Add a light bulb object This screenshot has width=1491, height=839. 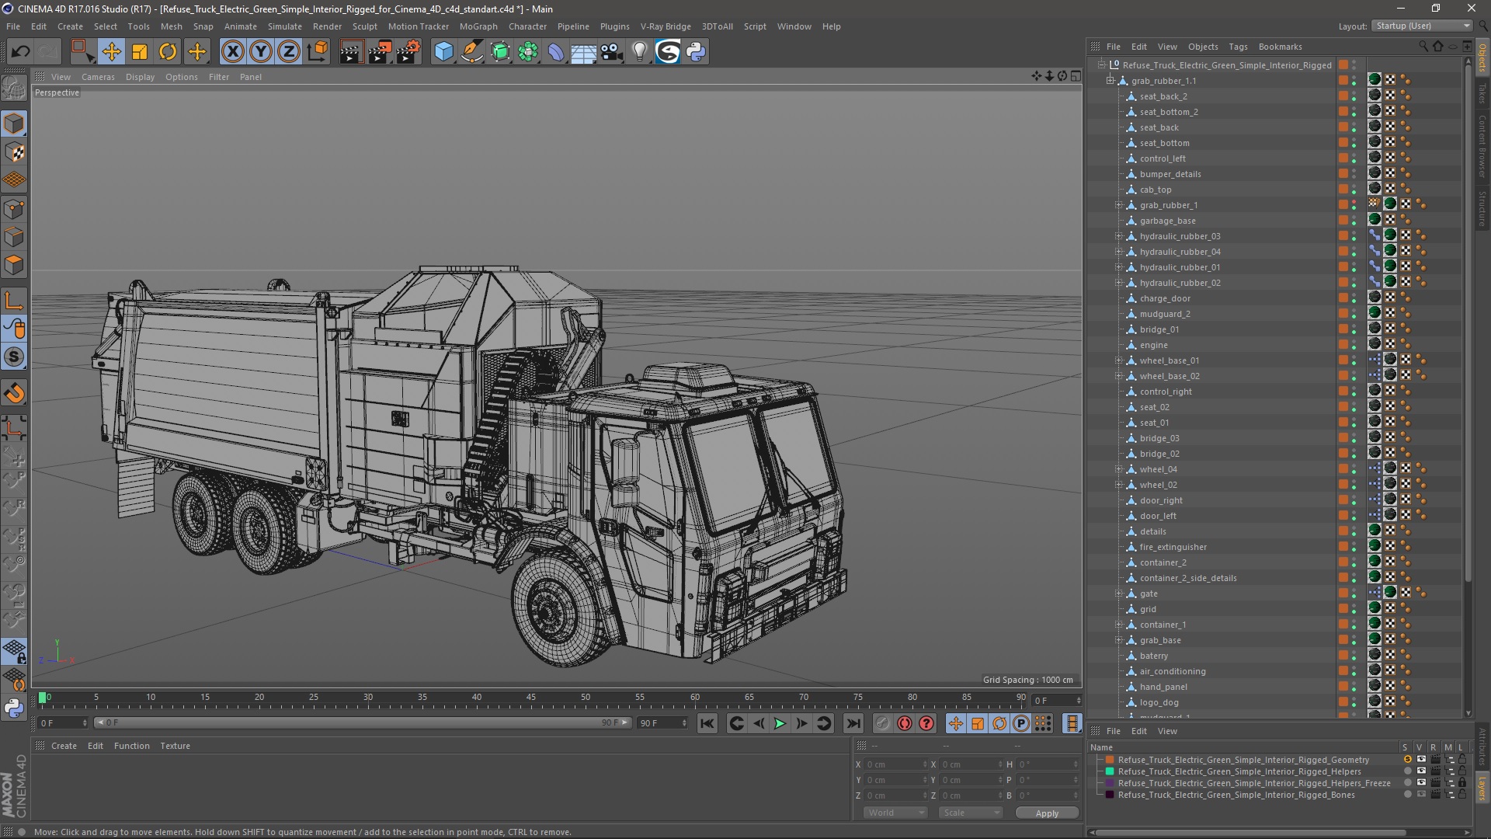639,52
